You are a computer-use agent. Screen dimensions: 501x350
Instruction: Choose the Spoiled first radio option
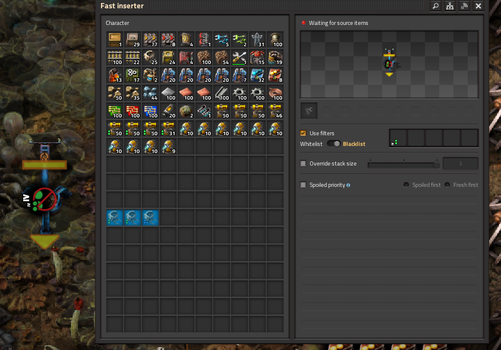[406, 184]
